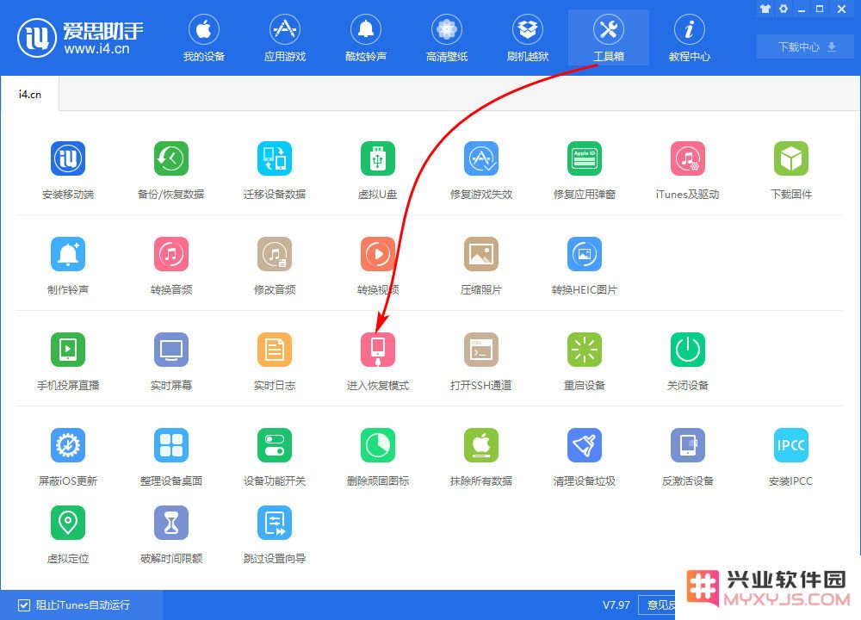861x620 pixels.
Task: Start 手机投屏直播 tool
Action: tap(68, 350)
